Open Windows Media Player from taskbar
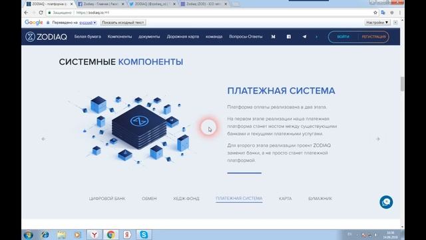Viewport: 426px width, 240px height. 77,235
